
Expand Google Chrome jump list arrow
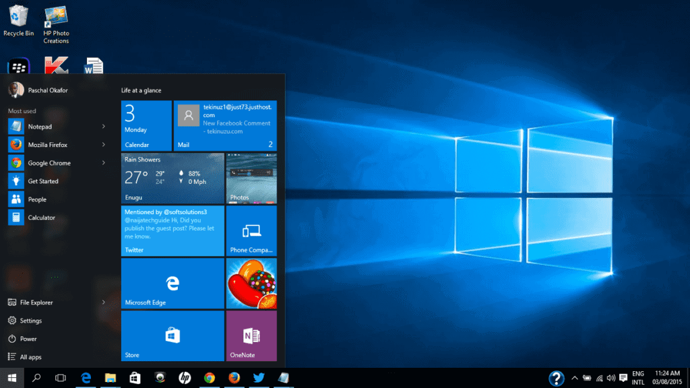coord(103,163)
